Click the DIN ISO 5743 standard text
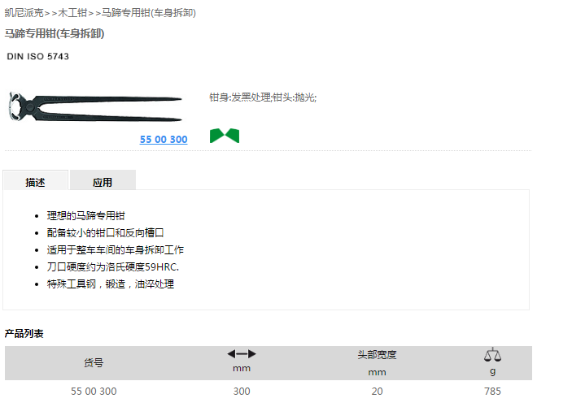The width and height of the screenshot is (572, 407). [x=38, y=57]
